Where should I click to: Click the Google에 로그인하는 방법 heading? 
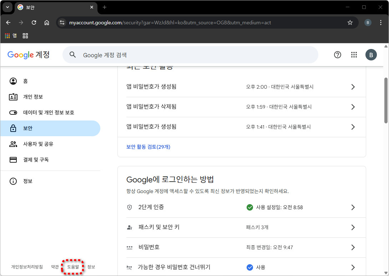[170, 179]
